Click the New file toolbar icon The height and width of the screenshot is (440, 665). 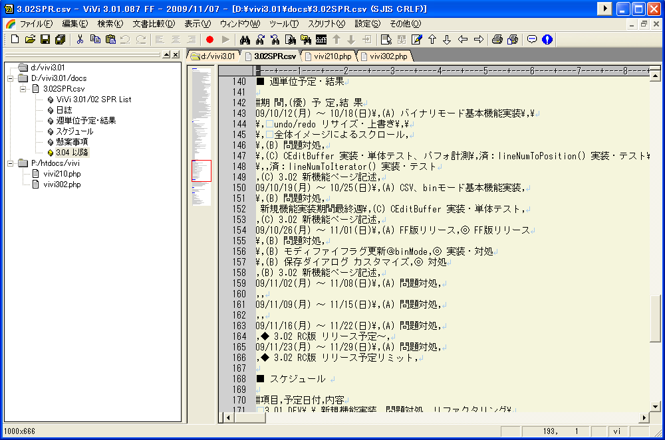[15, 40]
